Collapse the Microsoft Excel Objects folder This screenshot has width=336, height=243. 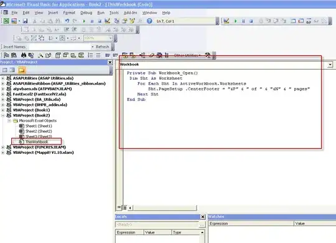point(9,121)
